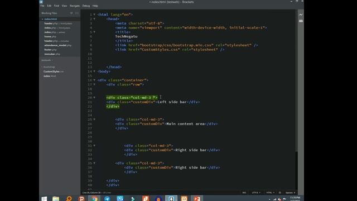Viewport: 357px width, 201px height.
Task: Collapse the fold arrow on line 25
Action: 94,119
